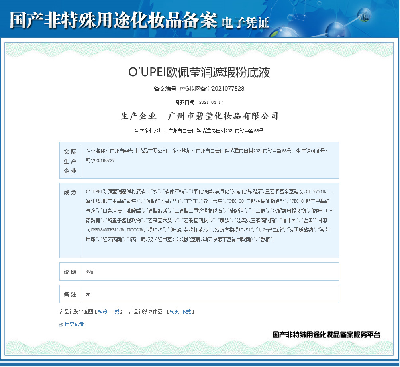Click the 备案日期 label
Screen dimensions: 400x367
pyautogui.click(x=185, y=102)
